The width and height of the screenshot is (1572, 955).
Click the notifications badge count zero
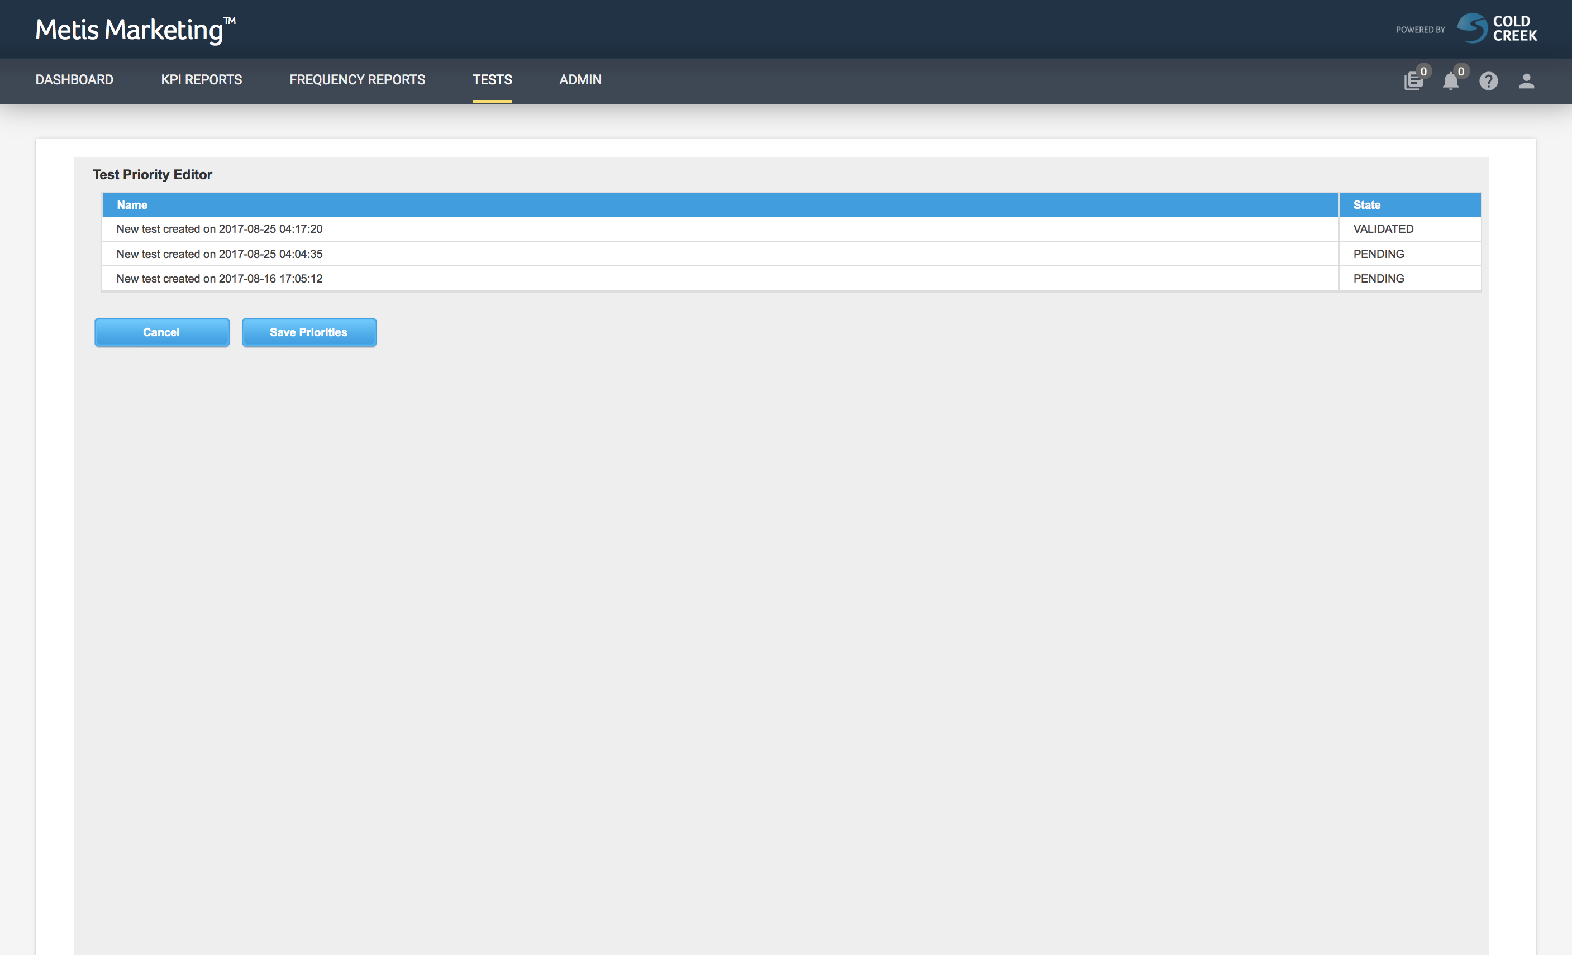point(1461,71)
